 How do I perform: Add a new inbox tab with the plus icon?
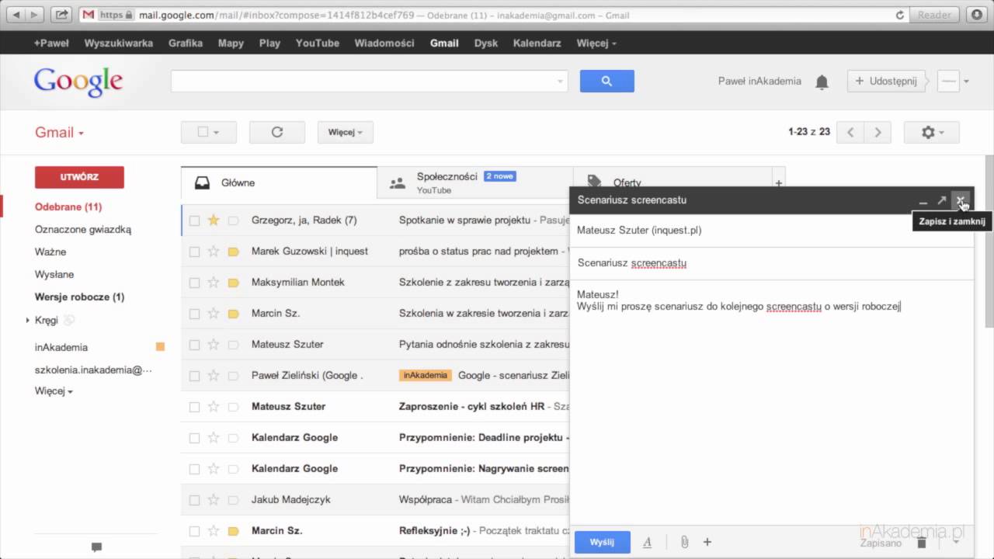(778, 183)
